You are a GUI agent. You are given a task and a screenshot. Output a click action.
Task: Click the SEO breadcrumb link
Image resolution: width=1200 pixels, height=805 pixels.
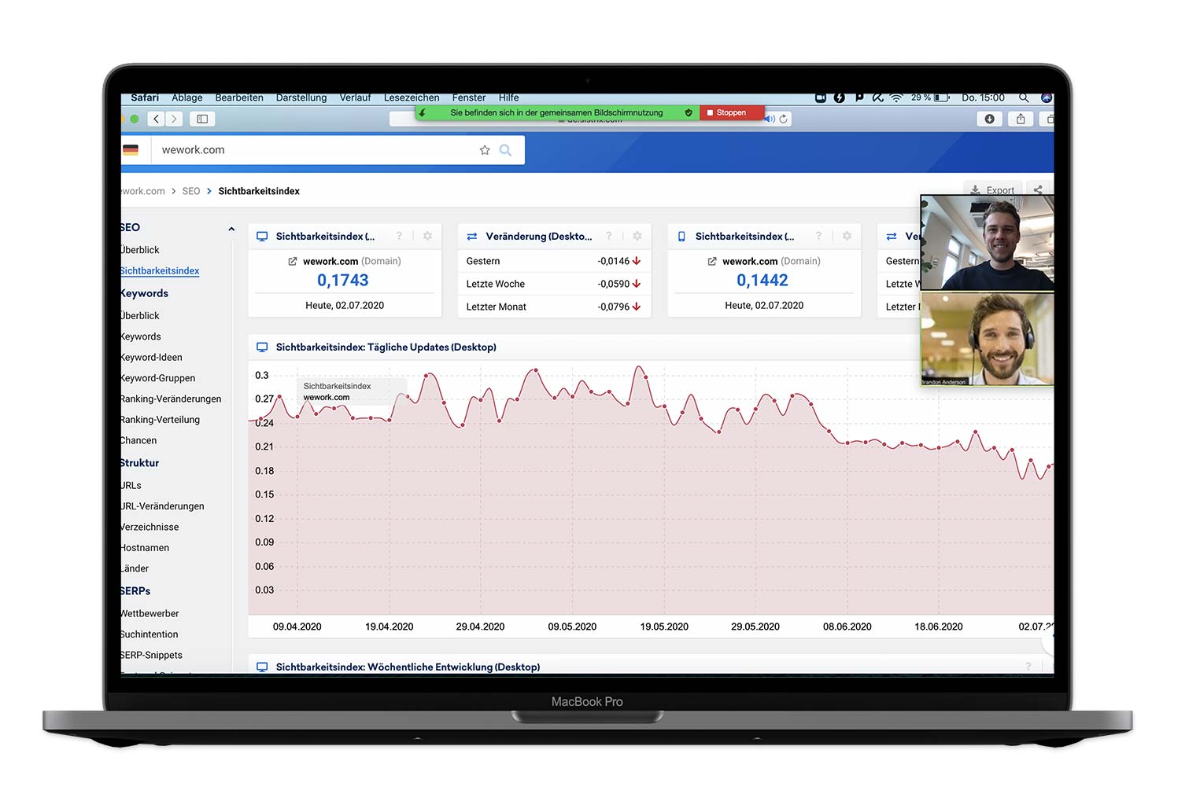coord(191,191)
